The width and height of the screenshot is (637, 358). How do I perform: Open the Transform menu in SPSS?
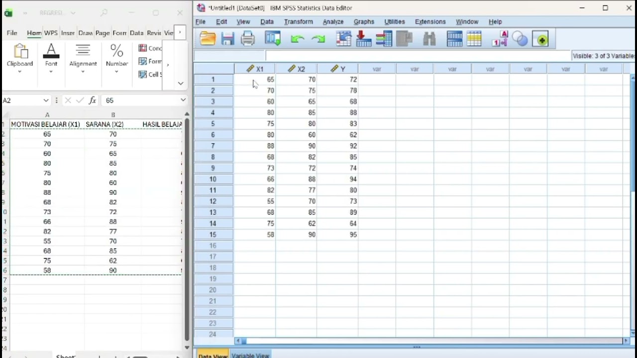click(298, 22)
